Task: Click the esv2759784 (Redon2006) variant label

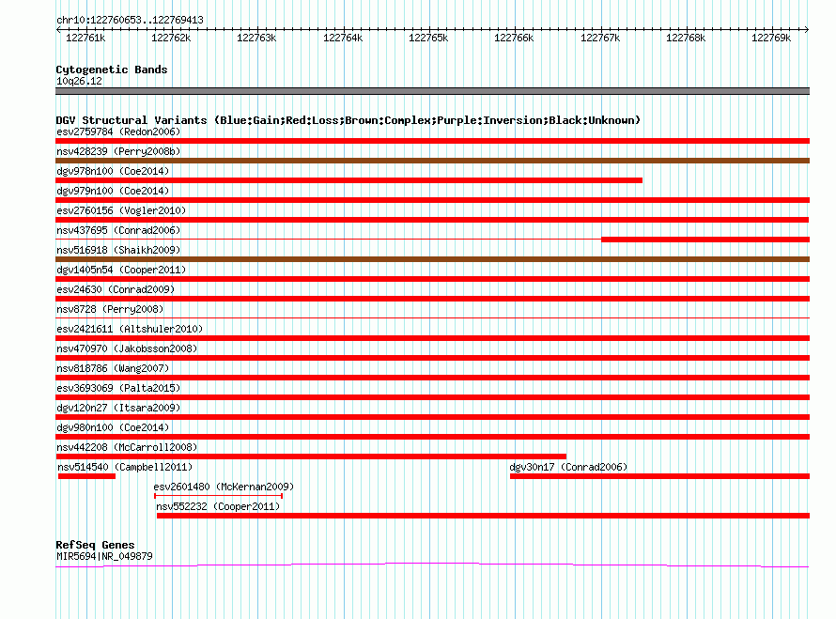Action: point(118,132)
